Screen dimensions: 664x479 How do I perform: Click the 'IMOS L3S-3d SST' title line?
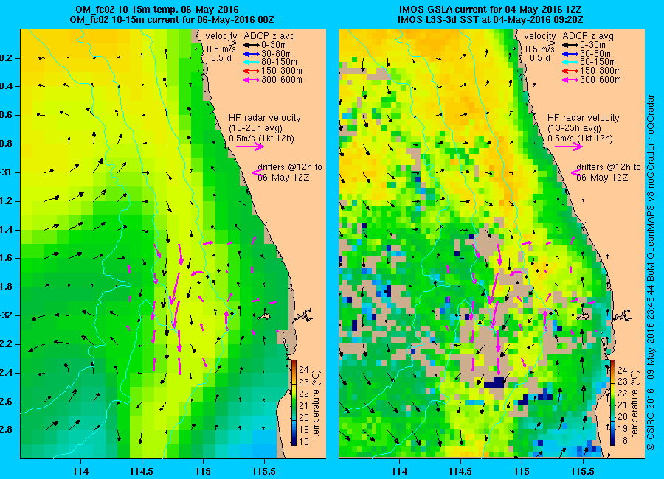coord(491,20)
